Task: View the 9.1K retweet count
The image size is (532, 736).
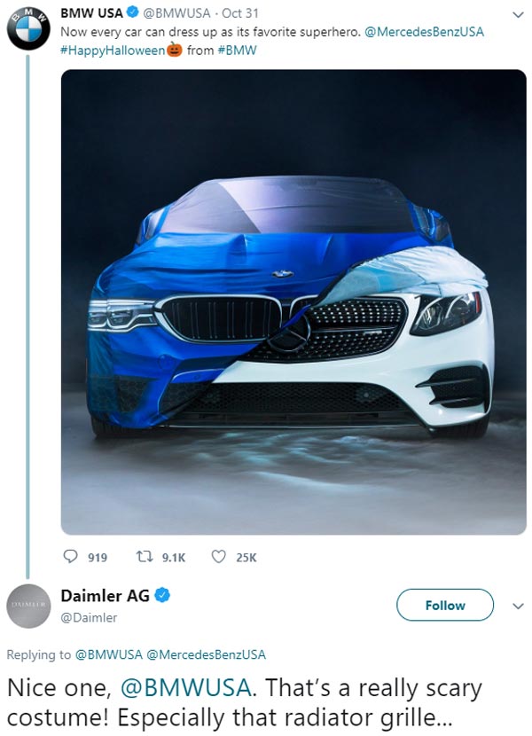Action: tap(173, 559)
